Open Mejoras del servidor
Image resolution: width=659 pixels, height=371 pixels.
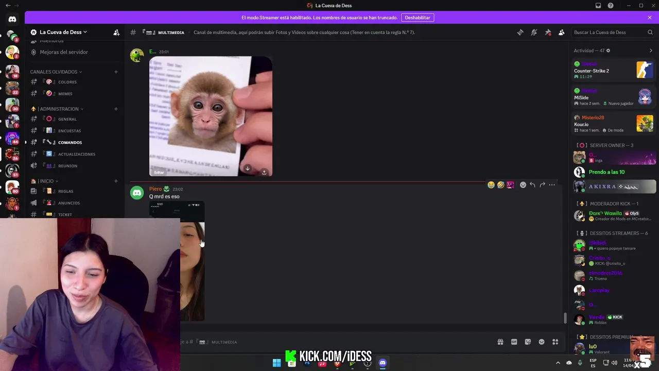tap(64, 52)
